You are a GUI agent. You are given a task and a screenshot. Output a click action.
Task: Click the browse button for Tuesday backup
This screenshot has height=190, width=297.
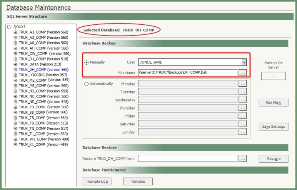[x=243, y=92]
